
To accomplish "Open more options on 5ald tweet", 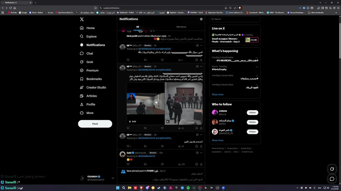I will click(201, 153).
